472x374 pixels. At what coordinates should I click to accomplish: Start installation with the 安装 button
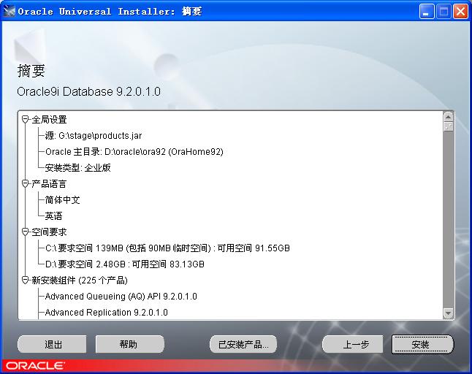[422, 344]
